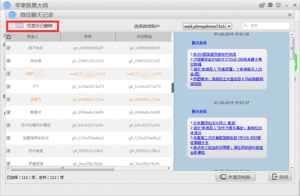Open the chat feedback bubble icon
This screenshot has width=300, height=196.
click(x=270, y=5)
